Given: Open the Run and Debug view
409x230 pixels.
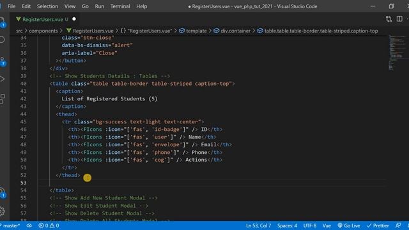Looking at the screenshot, I should coord(3,79).
